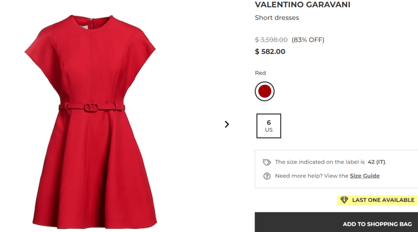418x232 pixels.
Task: Click the Last One Available badge text
Action: [383, 200]
